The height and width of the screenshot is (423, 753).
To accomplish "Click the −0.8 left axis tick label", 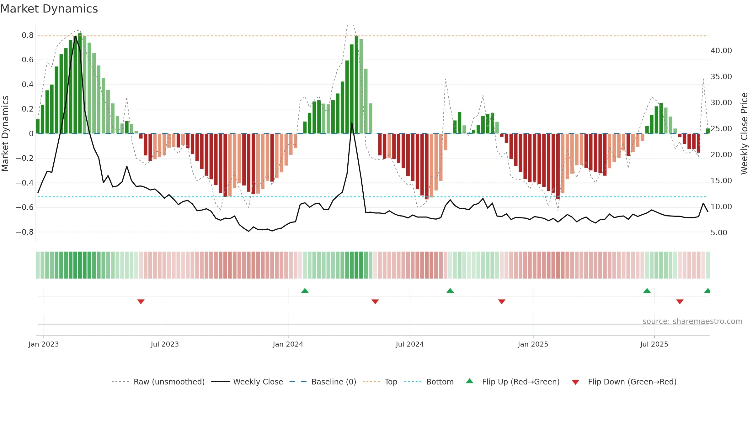I will [25, 232].
